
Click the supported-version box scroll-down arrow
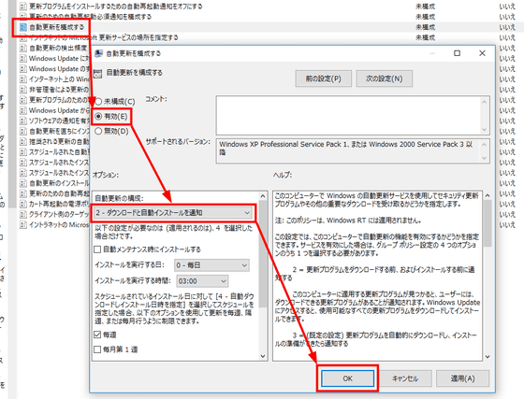[485, 158]
